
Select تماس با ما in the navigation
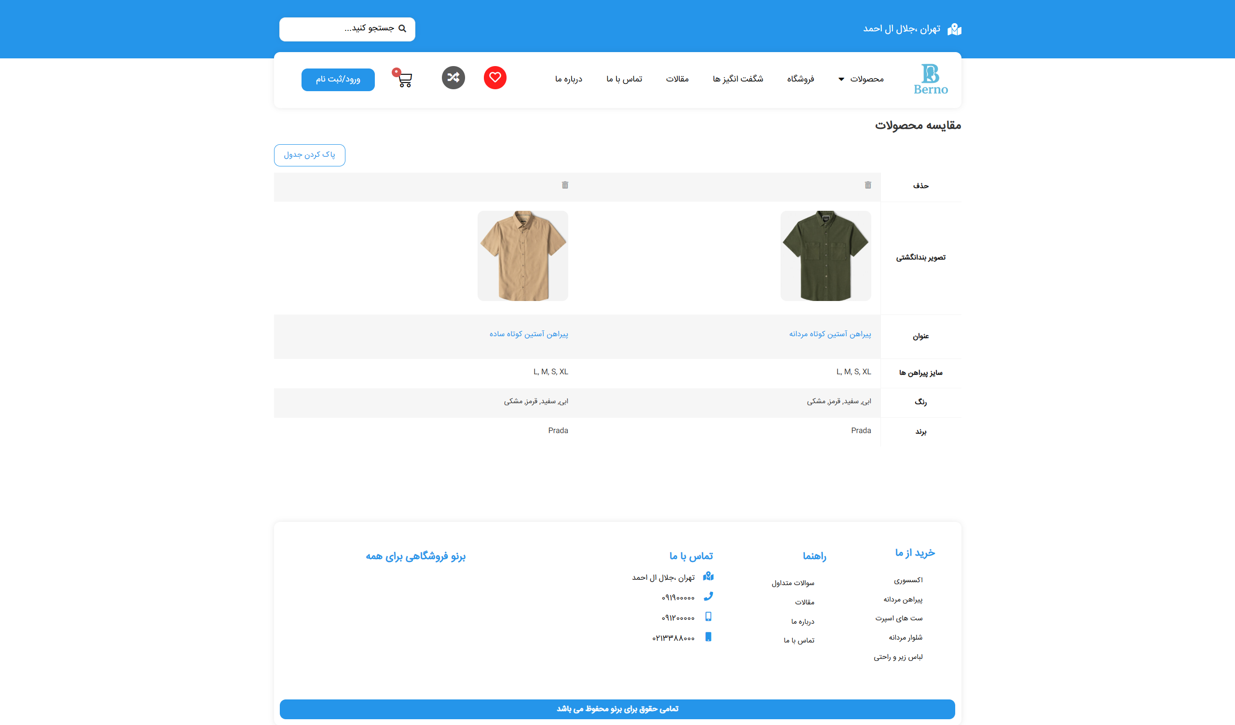(x=623, y=79)
